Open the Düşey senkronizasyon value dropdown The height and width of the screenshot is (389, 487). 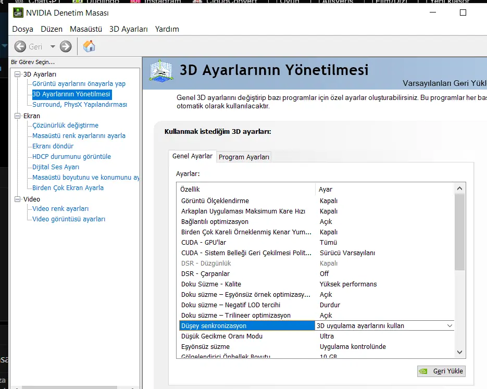pos(449,325)
